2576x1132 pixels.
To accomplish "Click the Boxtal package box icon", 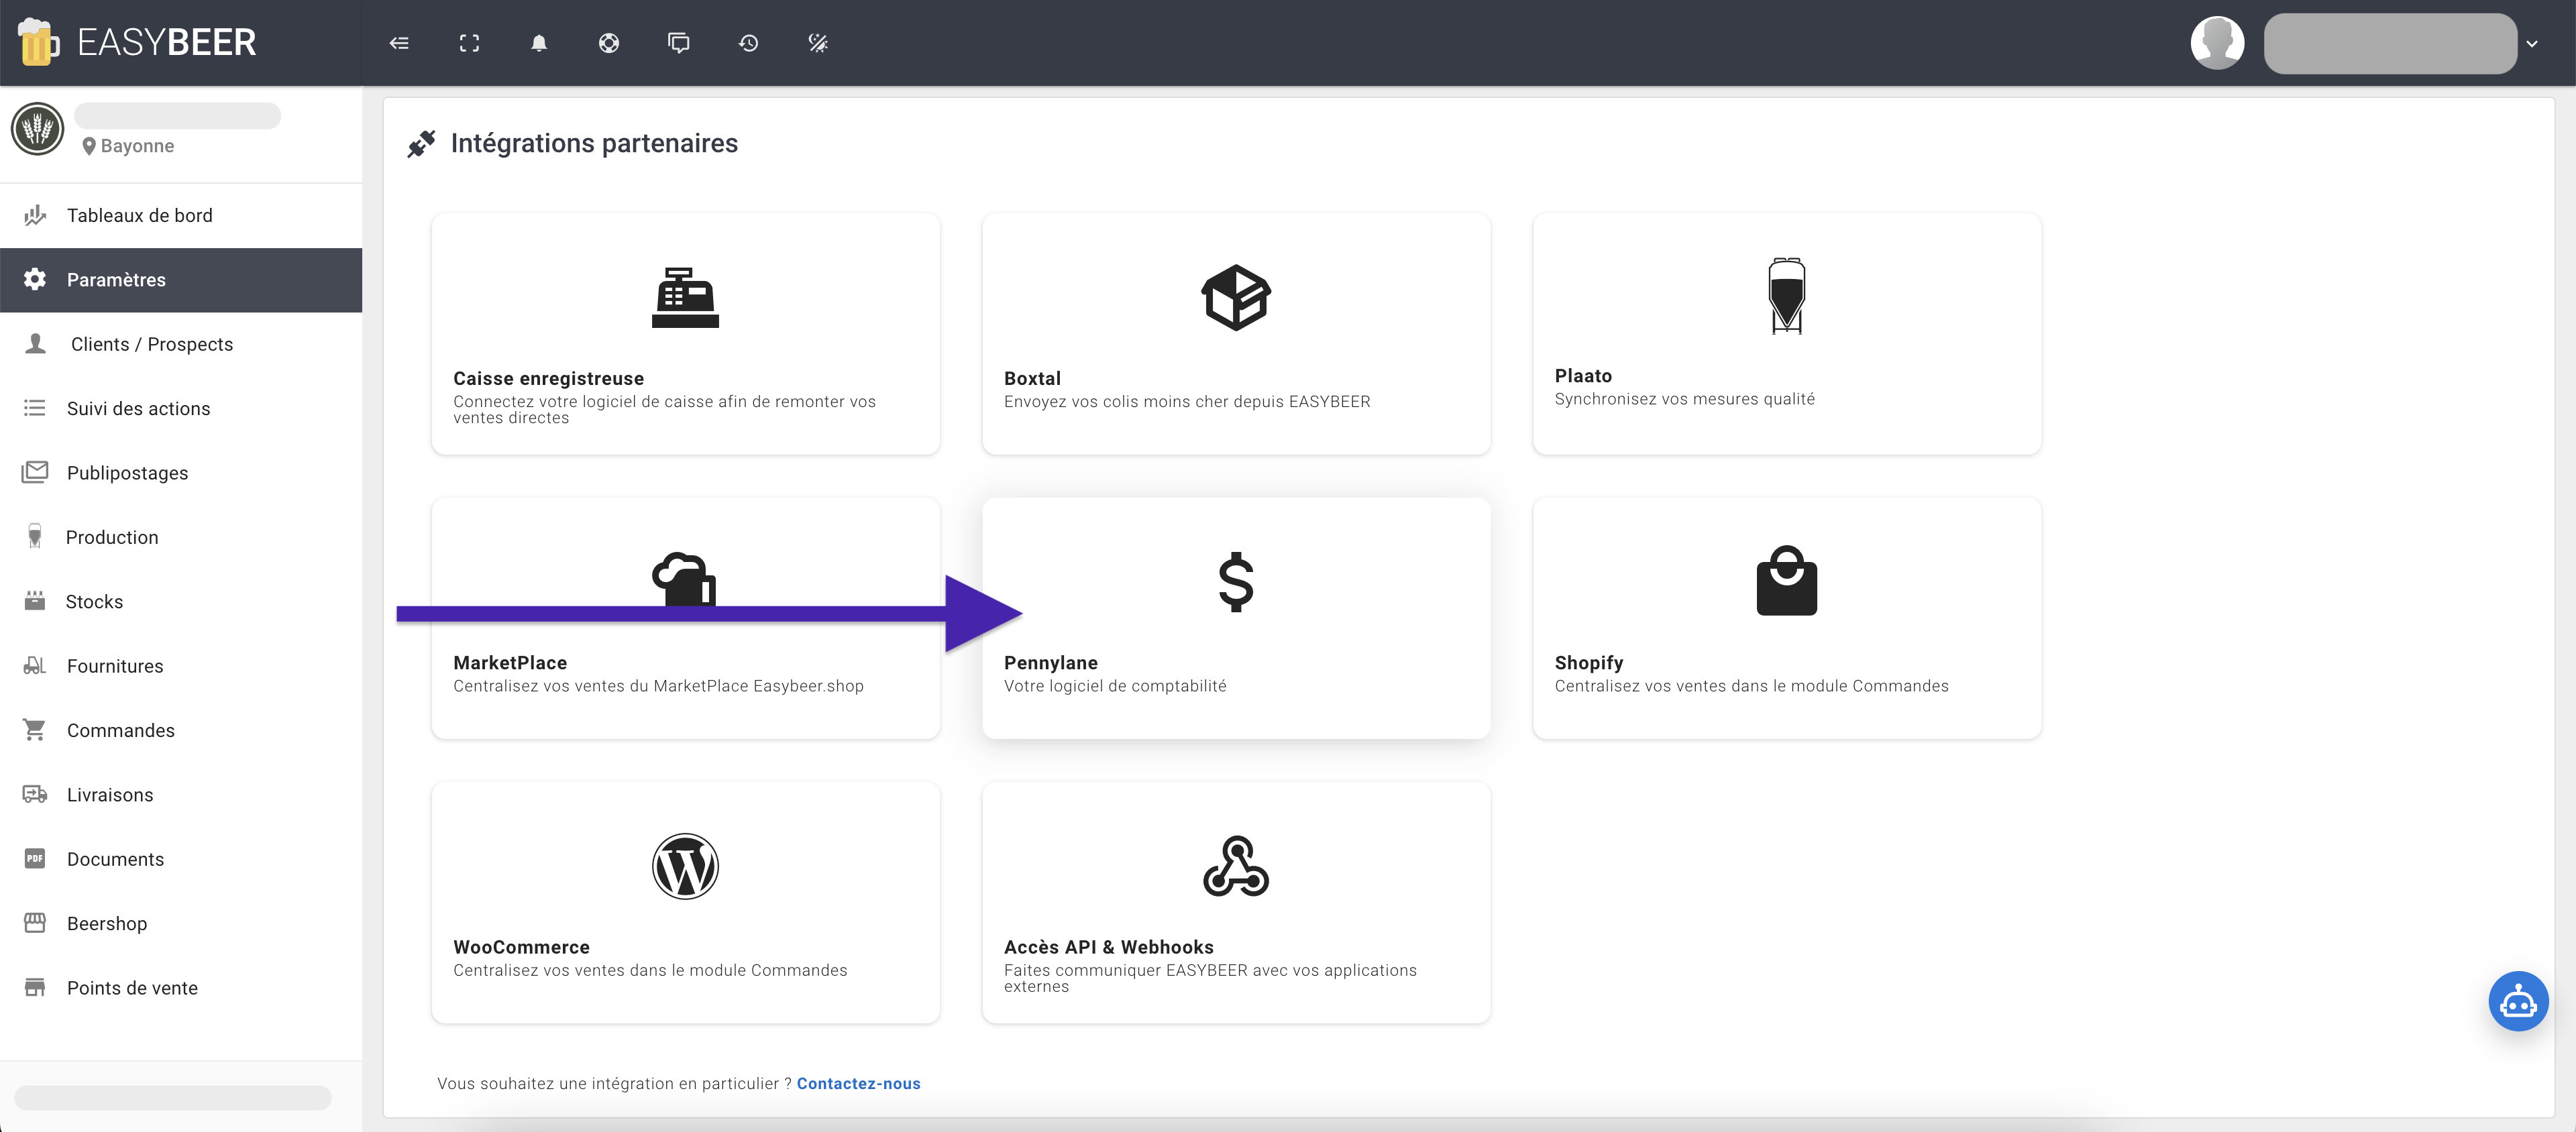I will (x=1236, y=297).
